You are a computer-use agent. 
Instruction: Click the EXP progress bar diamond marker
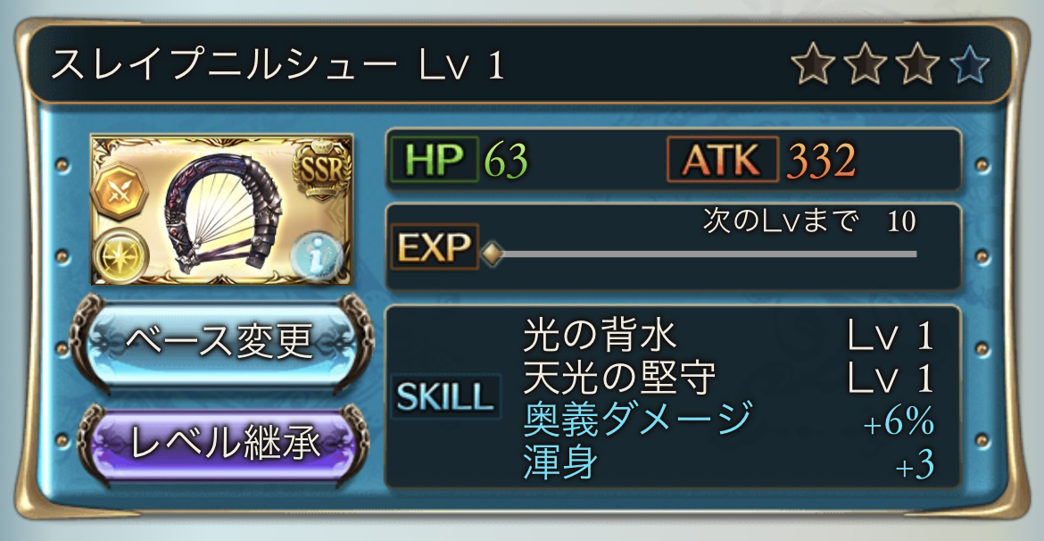[x=492, y=254]
